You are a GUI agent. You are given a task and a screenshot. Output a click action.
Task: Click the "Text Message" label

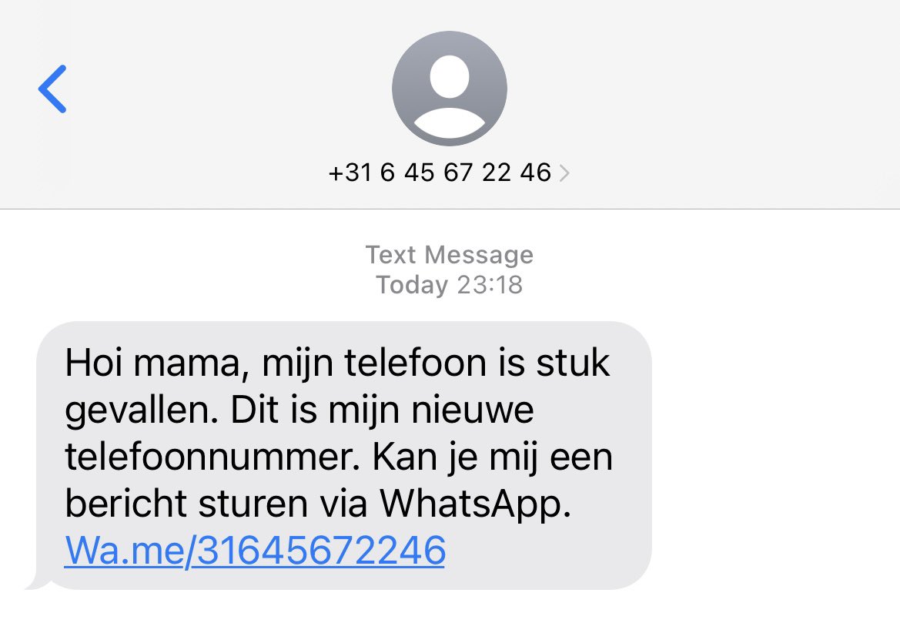click(450, 254)
